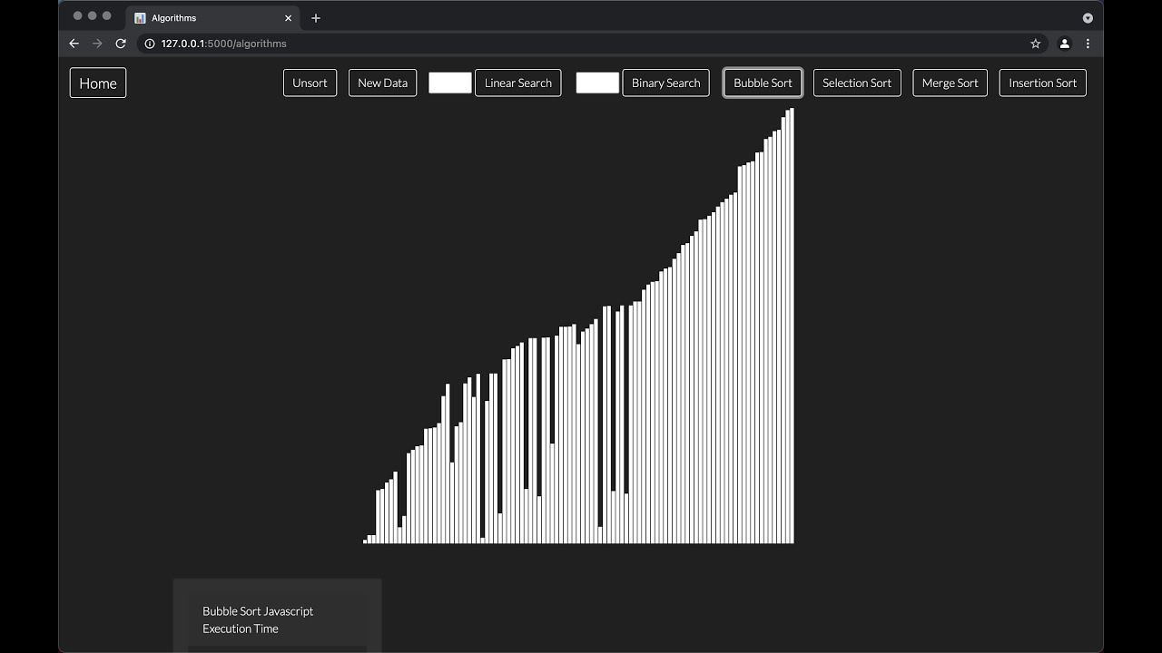Close the Algorithms tab
This screenshot has height=653, width=1162.
coord(289,18)
